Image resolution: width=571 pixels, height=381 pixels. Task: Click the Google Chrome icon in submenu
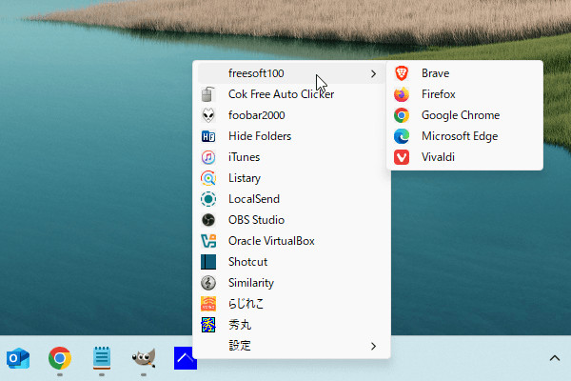[x=402, y=115]
